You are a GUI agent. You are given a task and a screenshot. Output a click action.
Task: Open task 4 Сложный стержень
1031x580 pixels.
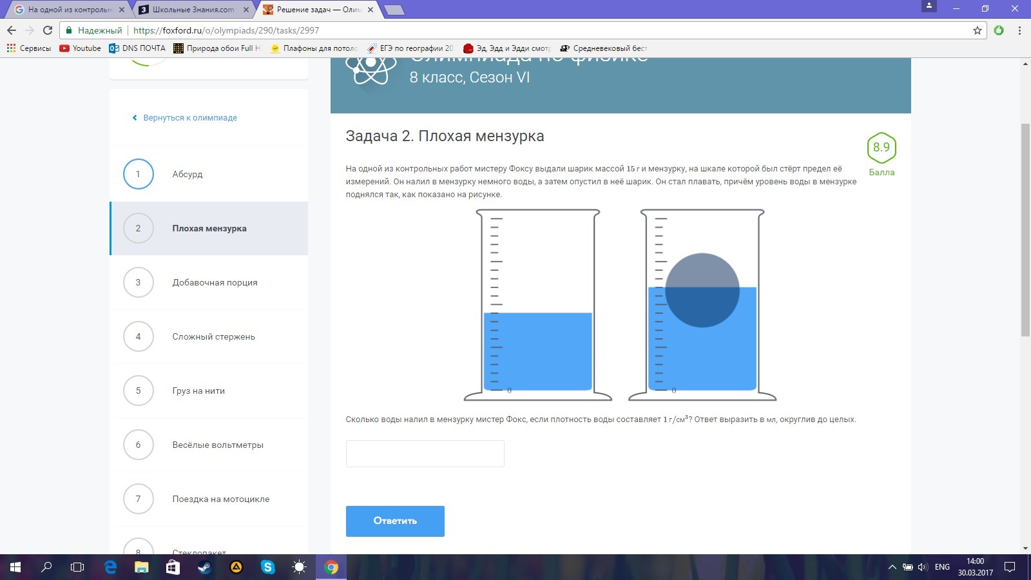[x=209, y=336]
